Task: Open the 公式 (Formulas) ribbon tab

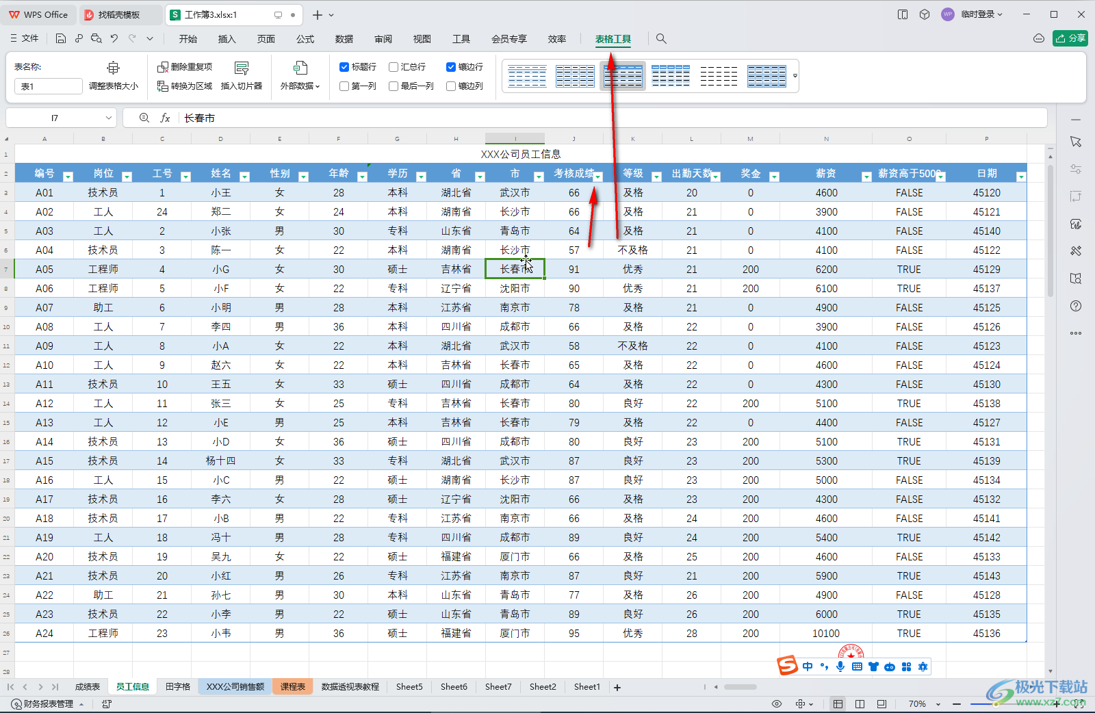Action: (x=305, y=39)
